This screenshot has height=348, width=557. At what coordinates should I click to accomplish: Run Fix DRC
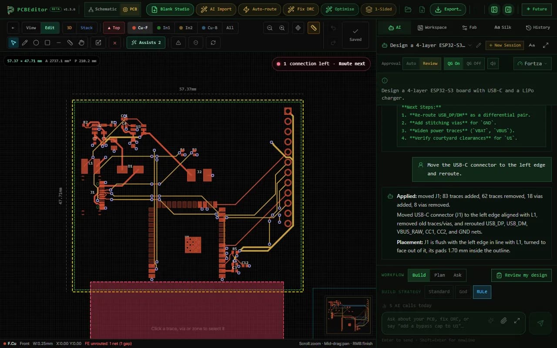click(301, 9)
